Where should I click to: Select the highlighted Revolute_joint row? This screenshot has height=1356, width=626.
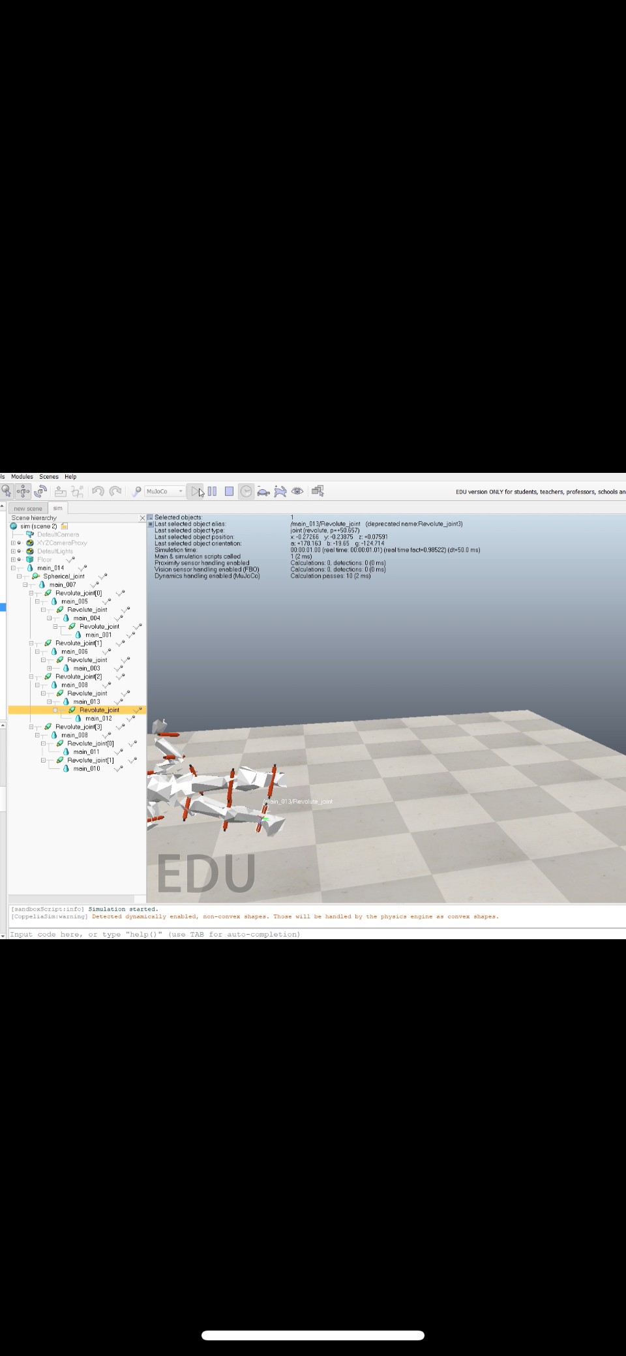tap(77, 710)
